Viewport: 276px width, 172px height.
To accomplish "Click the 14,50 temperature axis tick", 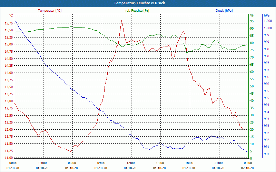I will point(9,58).
